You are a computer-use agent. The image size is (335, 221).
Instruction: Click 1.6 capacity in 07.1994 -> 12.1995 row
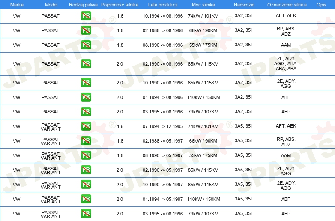pyautogui.click(x=120, y=126)
